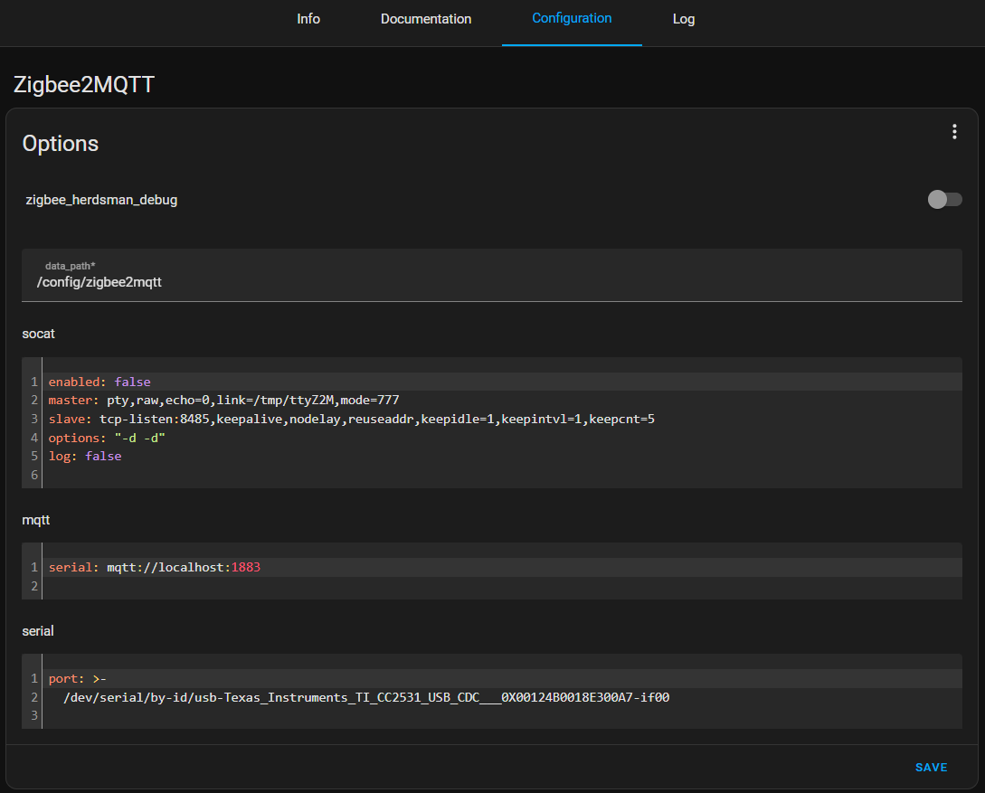Click the serial section label
Viewport: 985px width, 793px height.
tap(38, 631)
